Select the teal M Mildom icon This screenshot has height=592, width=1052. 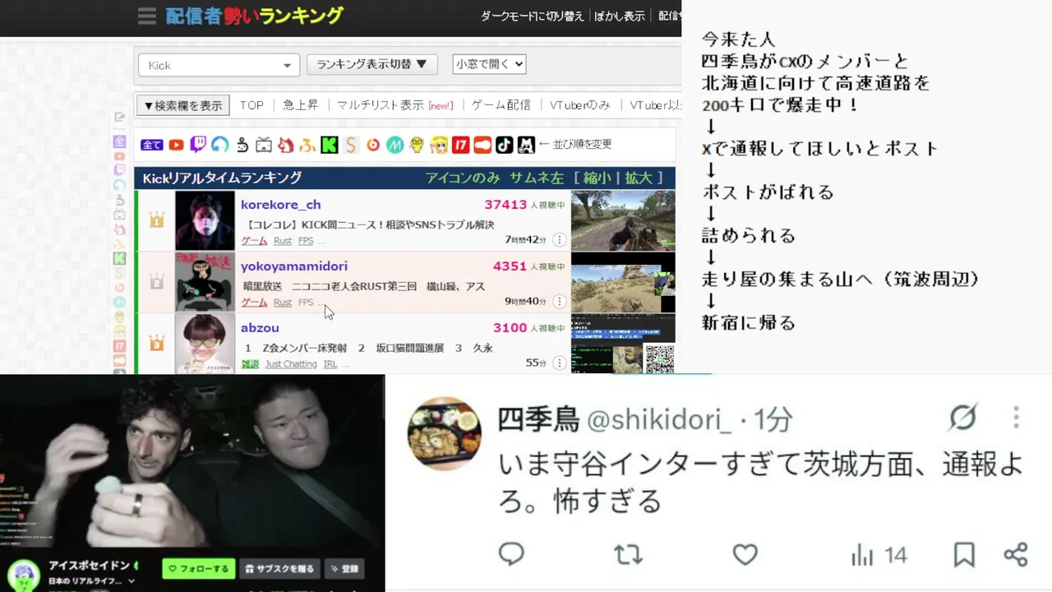click(x=395, y=146)
